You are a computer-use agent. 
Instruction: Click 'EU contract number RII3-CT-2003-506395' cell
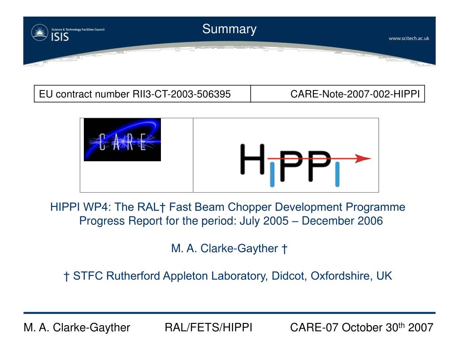143,94
